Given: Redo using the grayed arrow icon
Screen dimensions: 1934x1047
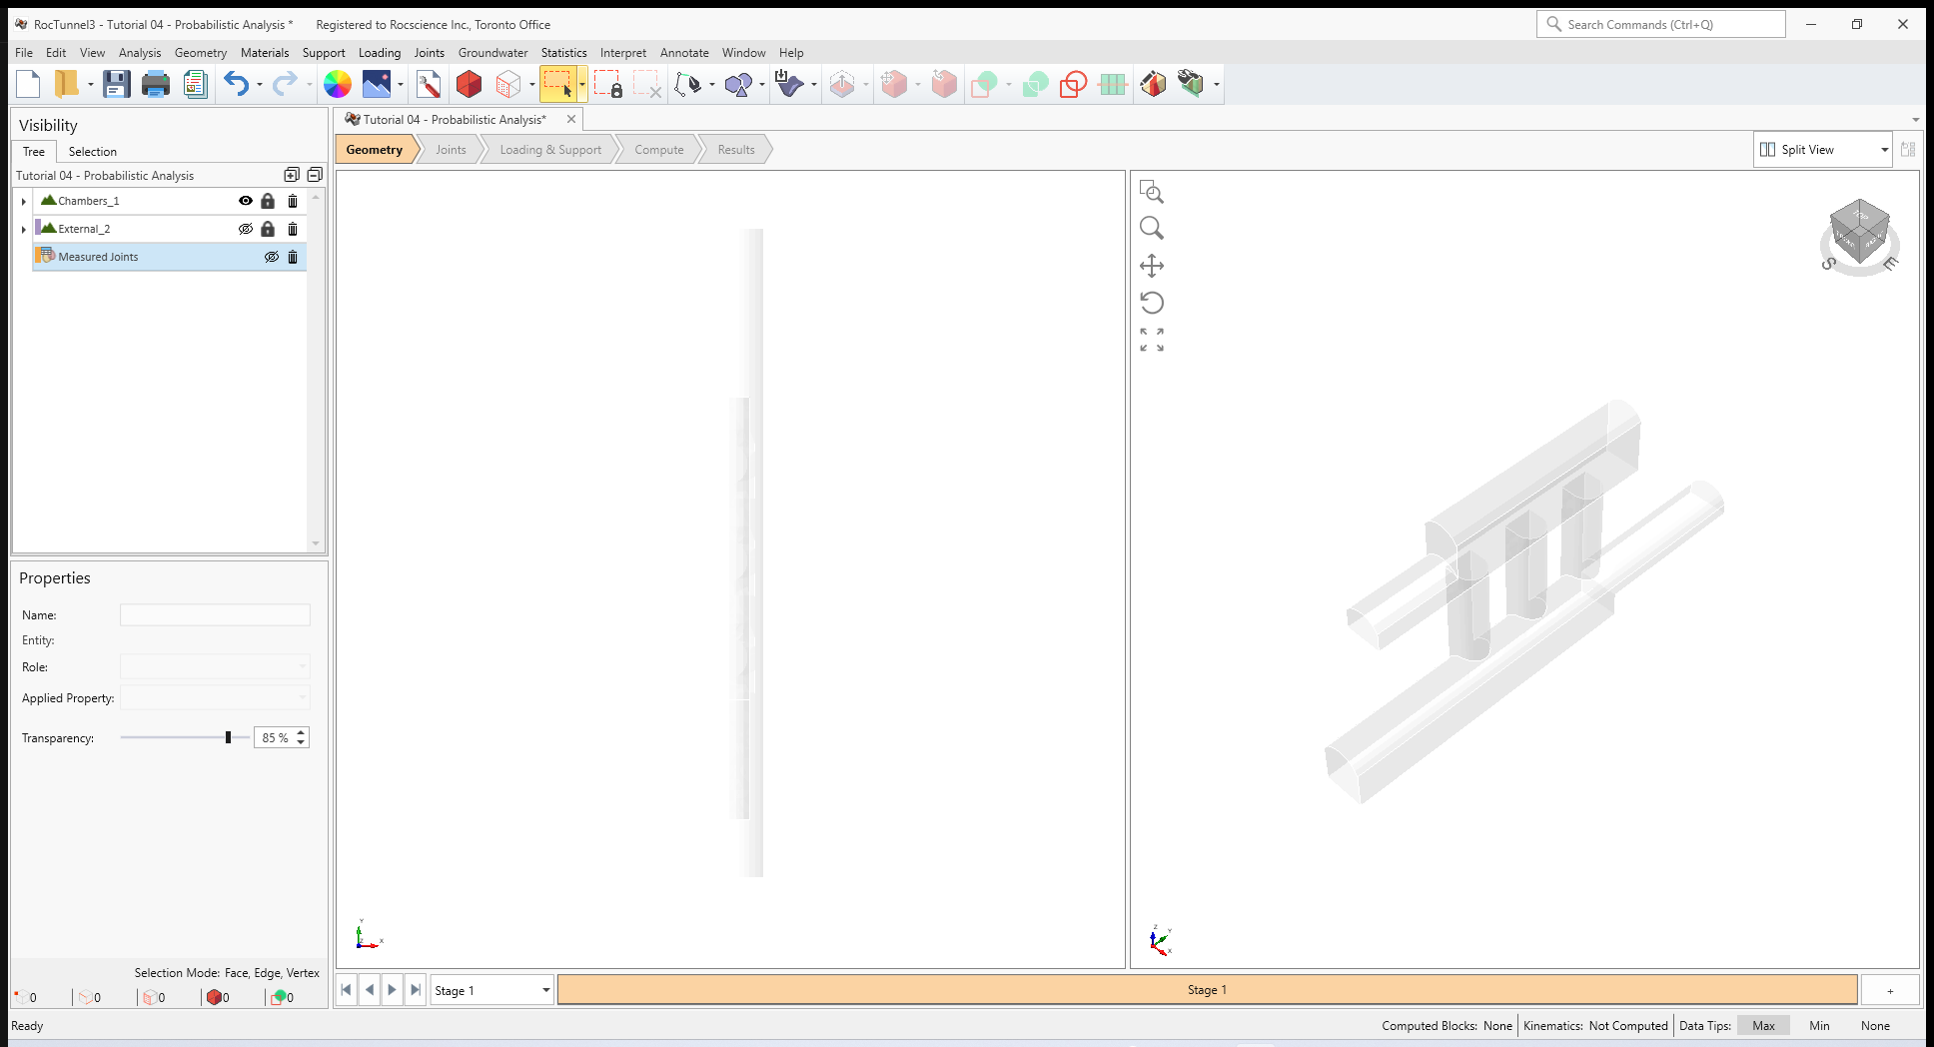Looking at the screenshot, I should (285, 85).
